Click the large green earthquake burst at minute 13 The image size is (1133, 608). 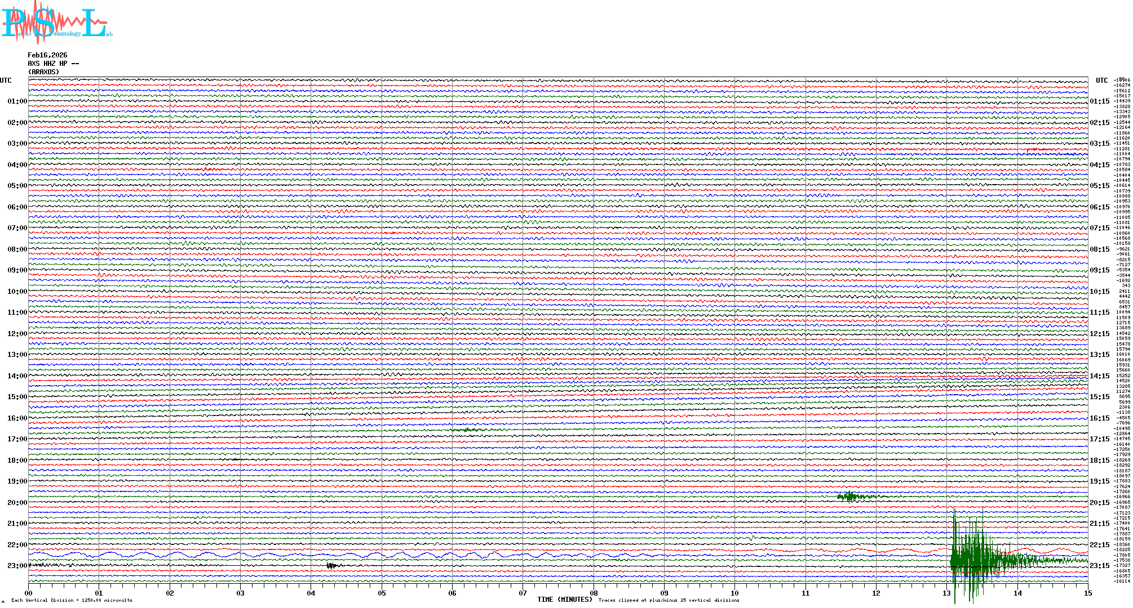(971, 560)
